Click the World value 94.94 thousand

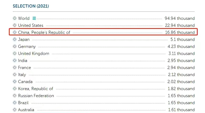[180, 18]
